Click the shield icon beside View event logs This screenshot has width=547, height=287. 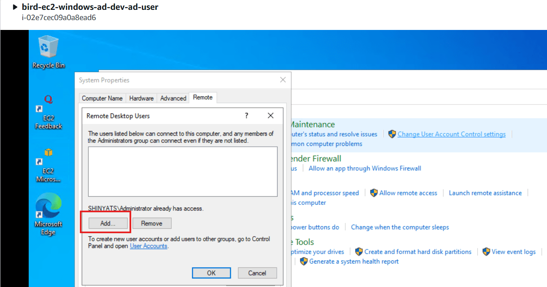coord(486,251)
